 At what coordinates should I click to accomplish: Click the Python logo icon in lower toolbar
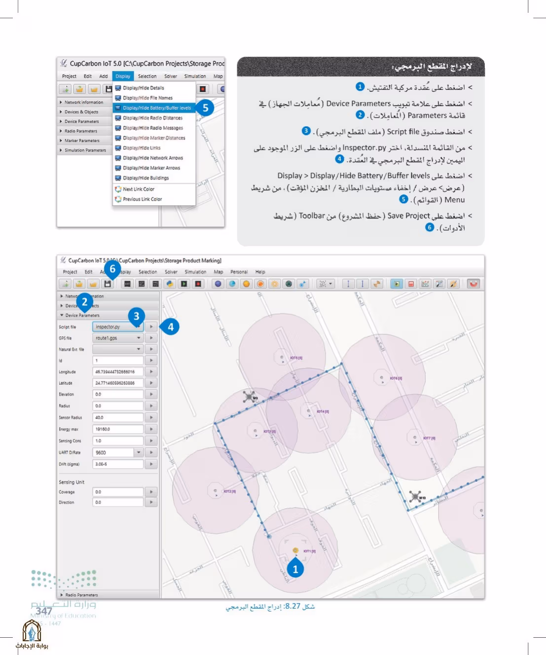coord(170,284)
